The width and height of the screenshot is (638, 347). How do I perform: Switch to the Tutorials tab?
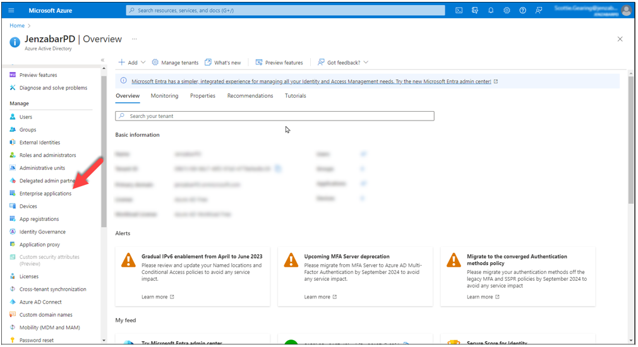[x=296, y=96]
